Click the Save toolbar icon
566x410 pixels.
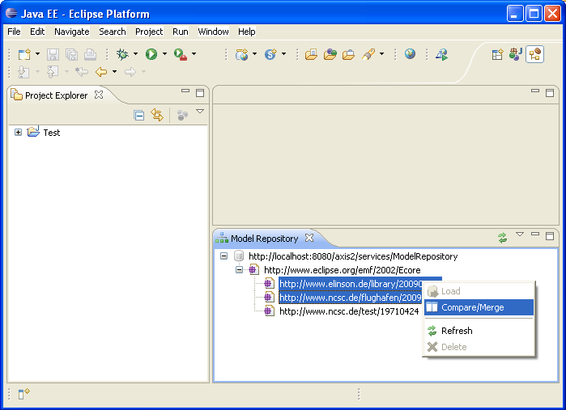(x=53, y=54)
